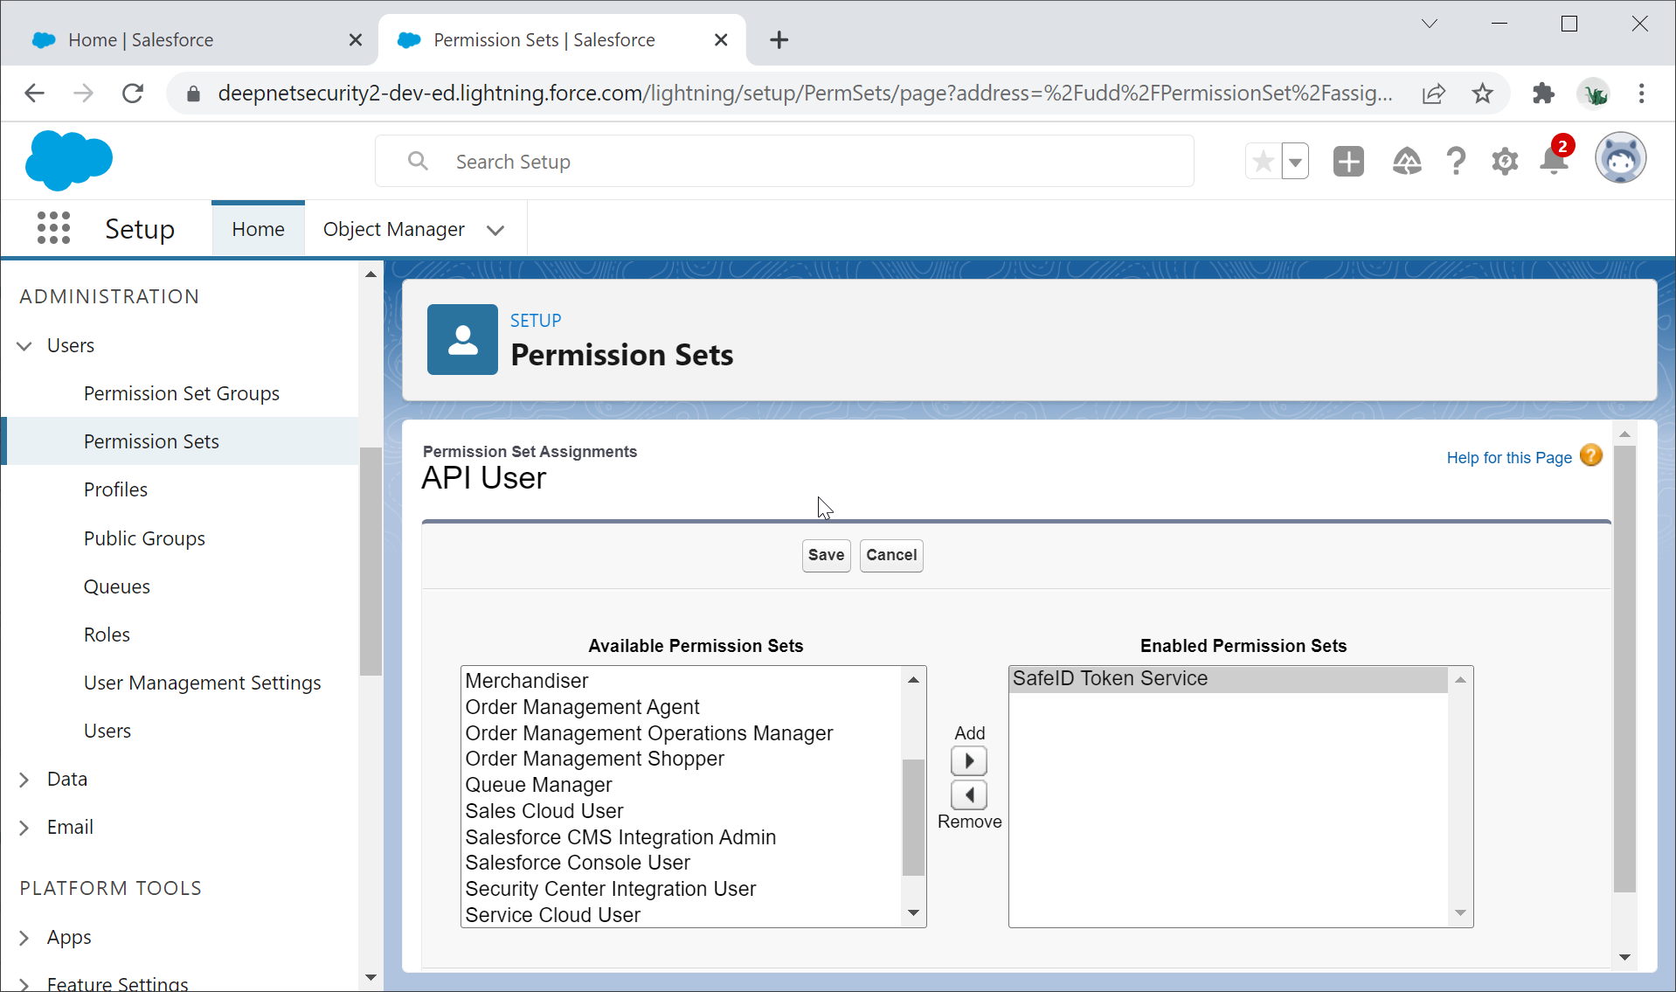Open the App Launcher grid icon
The image size is (1676, 992).
coord(53,228)
